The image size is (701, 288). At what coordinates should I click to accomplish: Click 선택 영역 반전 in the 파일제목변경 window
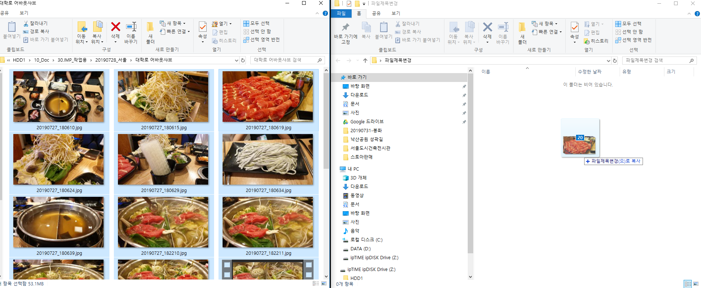tap(633, 40)
